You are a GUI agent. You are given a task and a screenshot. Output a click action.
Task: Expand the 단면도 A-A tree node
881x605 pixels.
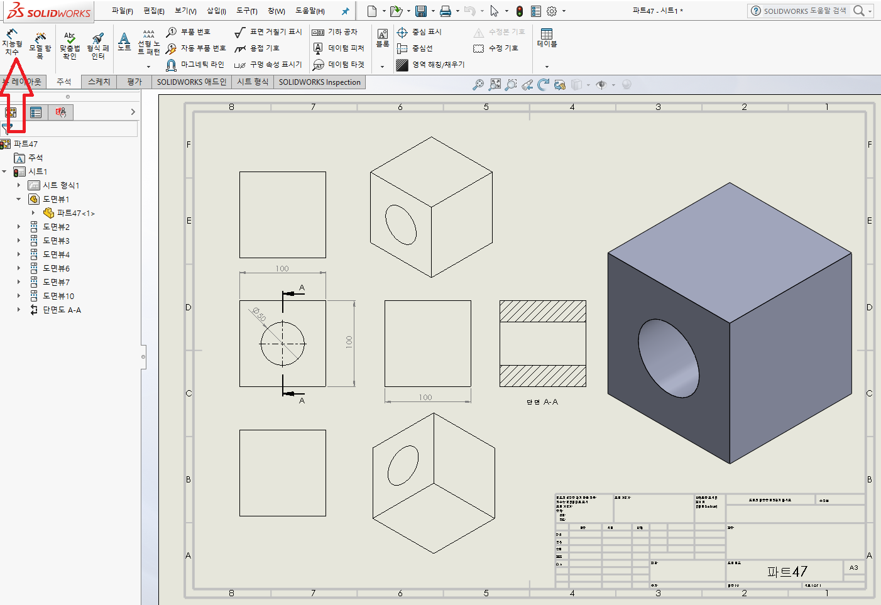click(x=19, y=310)
